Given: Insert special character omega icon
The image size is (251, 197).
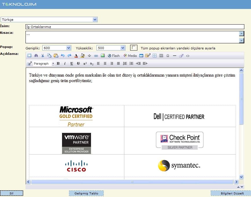Looking at the screenshot, I should [x=168, y=56].
